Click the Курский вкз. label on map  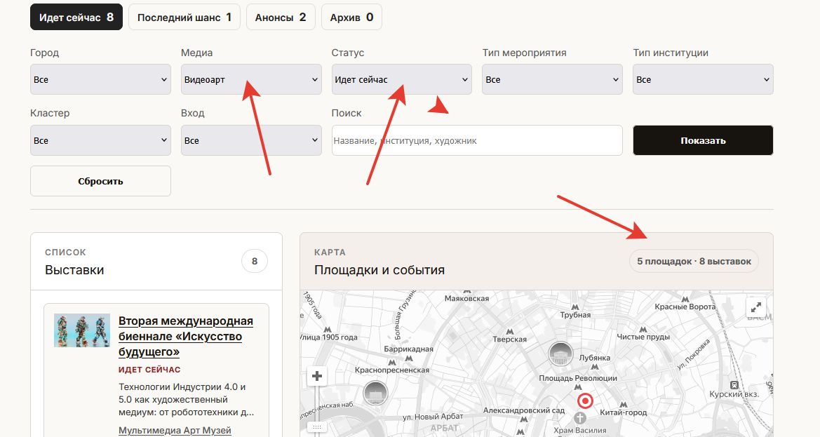click(734, 394)
